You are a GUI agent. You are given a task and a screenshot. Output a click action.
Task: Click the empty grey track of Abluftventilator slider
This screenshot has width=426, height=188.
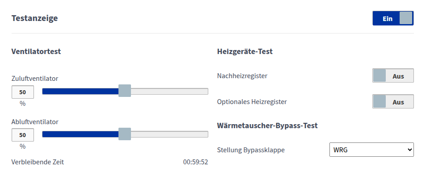[169, 134]
